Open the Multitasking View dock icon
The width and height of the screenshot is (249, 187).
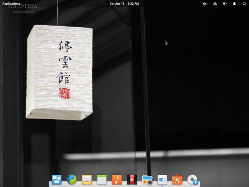57,180
